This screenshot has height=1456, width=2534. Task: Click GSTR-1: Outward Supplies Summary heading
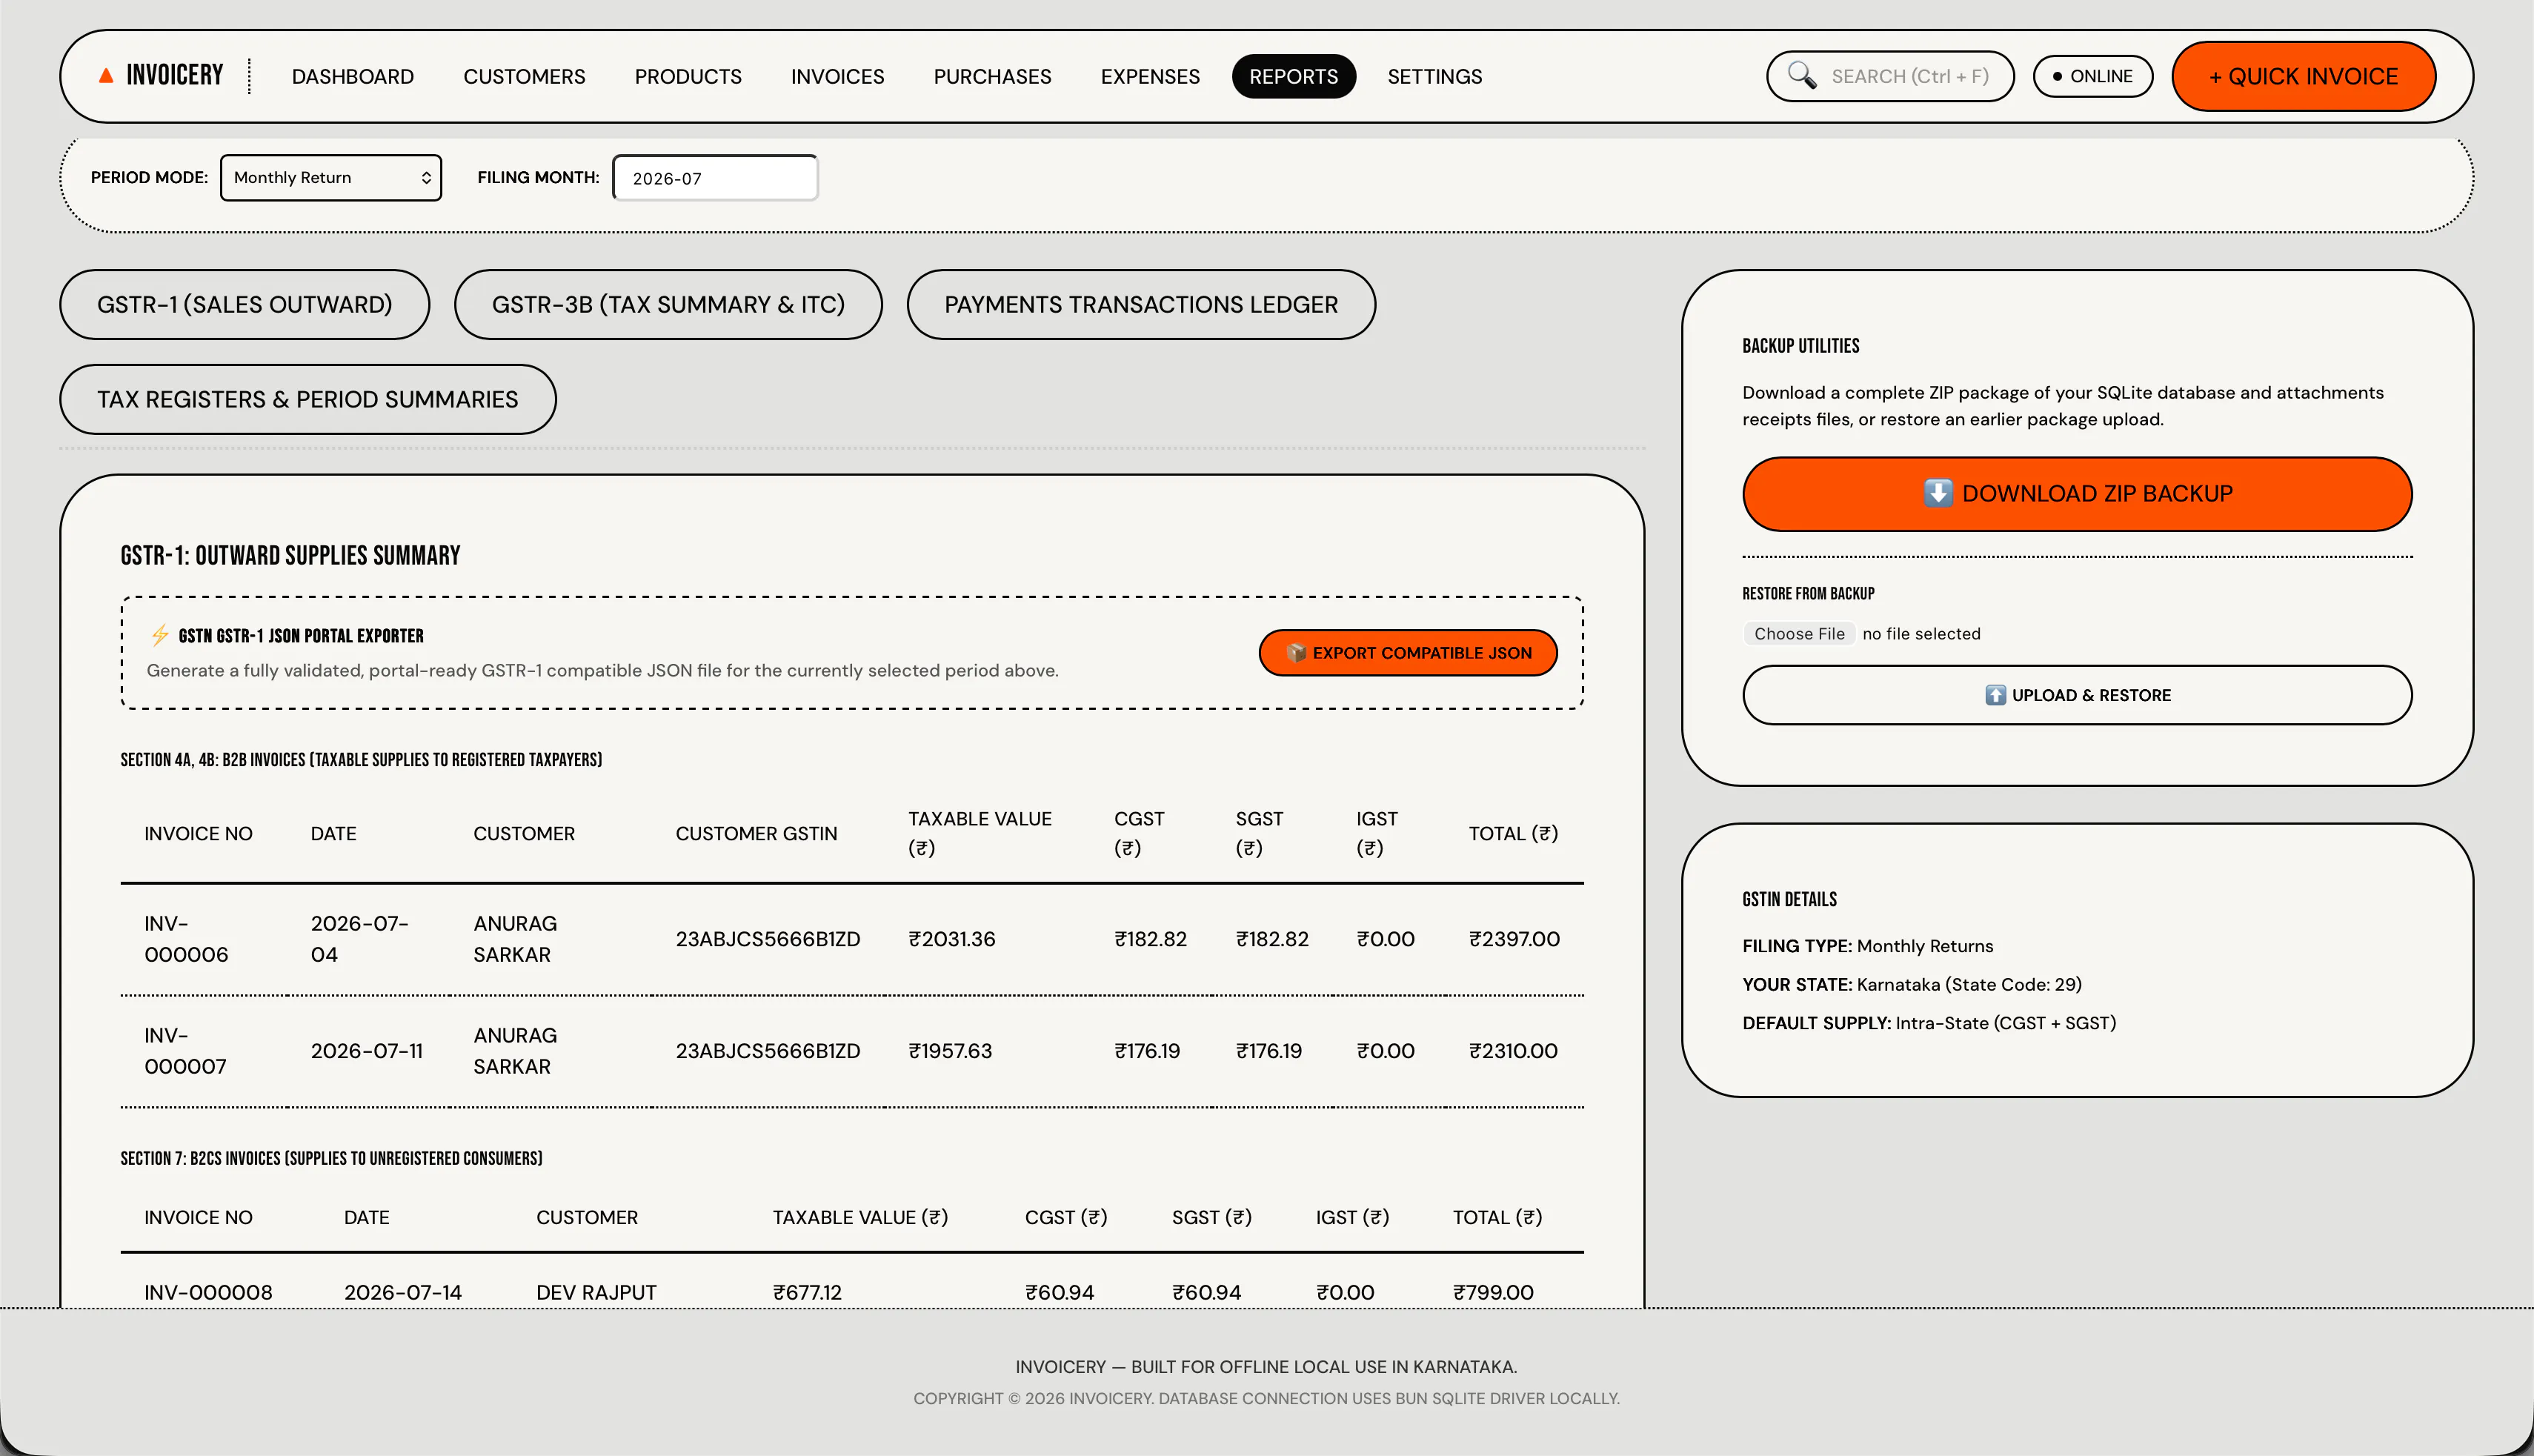click(290, 556)
